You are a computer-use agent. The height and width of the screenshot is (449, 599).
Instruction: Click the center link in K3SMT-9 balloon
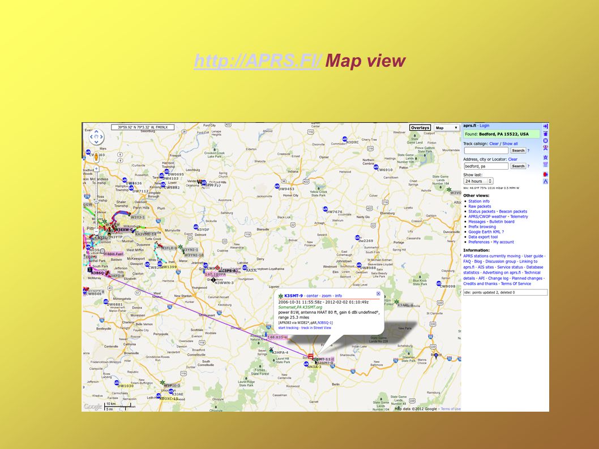click(x=313, y=296)
